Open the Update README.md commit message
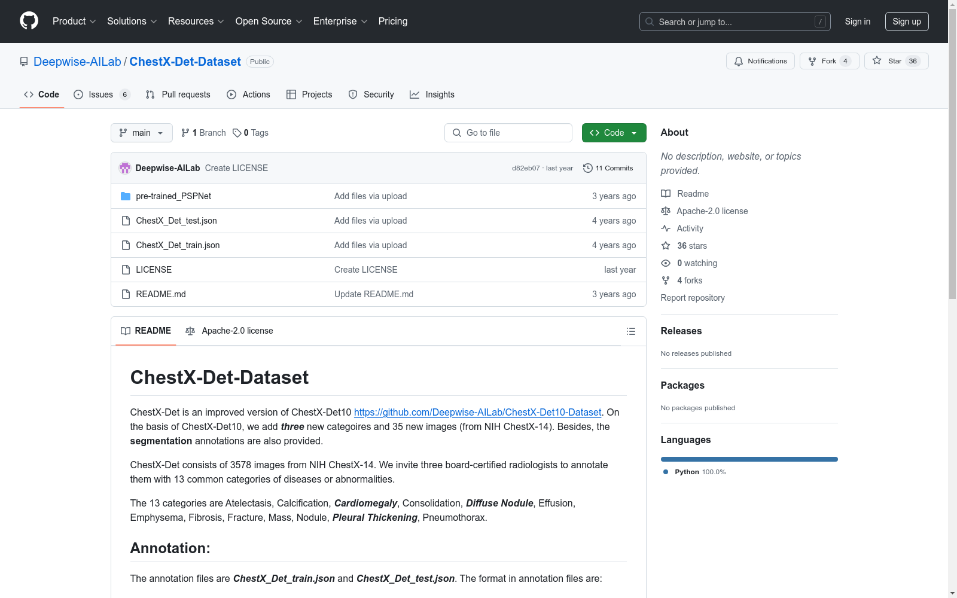This screenshot has height=598, width=957. [374, 294]
